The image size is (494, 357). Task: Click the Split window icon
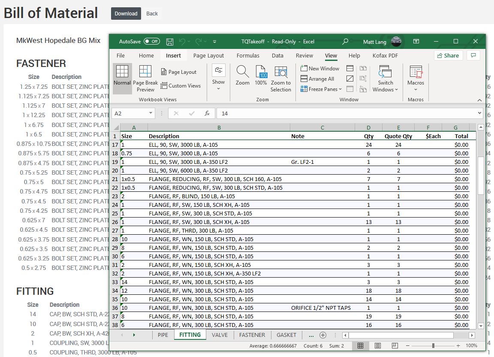349,68
